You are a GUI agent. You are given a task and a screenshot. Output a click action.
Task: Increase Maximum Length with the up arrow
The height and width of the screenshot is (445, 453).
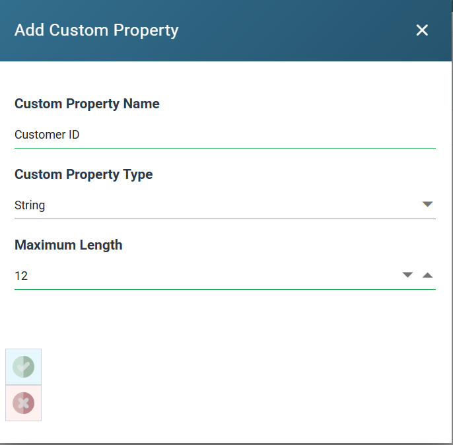427,275
